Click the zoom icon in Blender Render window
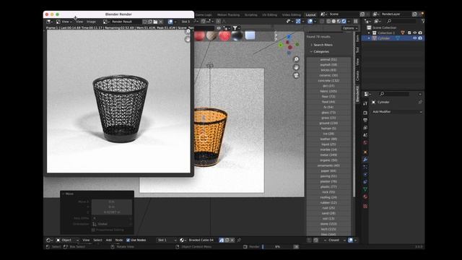The image size is (462, 260). point(188,31)
